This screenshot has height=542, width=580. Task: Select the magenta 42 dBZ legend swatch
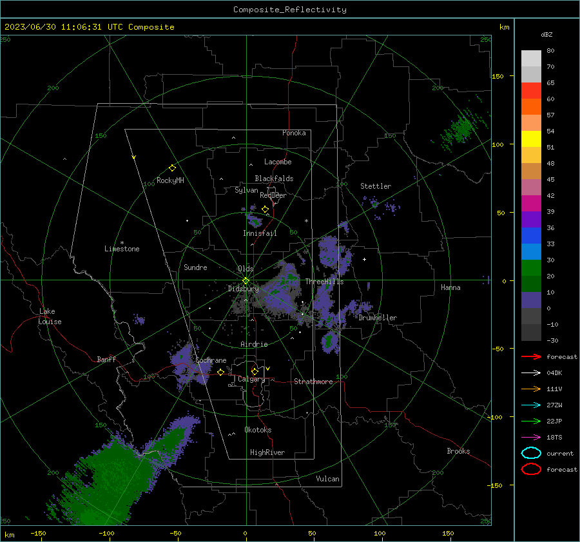coord(531,203)
